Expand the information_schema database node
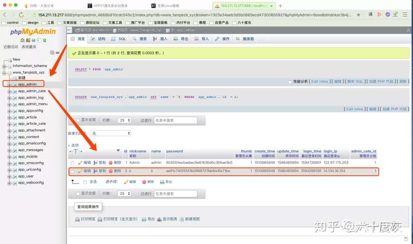This screenshot has width=413, height=244. (4, 66)
